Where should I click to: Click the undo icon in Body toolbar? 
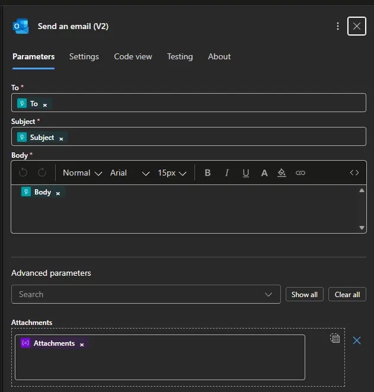click(x=24, y=173)
